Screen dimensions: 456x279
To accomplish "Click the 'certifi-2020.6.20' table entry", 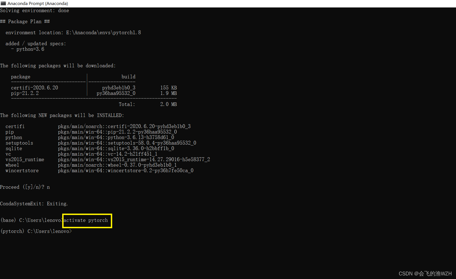I will point(35,88).
